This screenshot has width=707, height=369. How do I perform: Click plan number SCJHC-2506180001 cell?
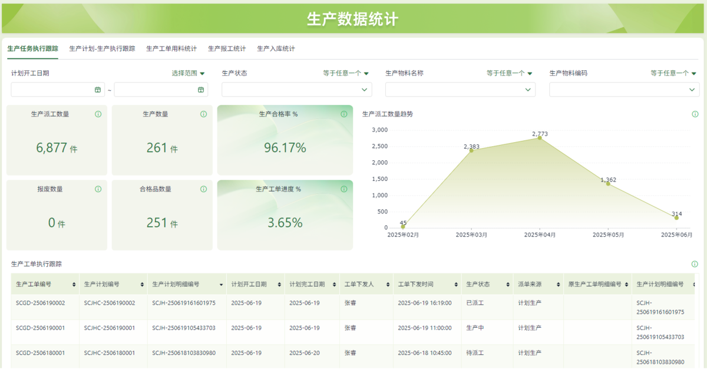point(110,353)
